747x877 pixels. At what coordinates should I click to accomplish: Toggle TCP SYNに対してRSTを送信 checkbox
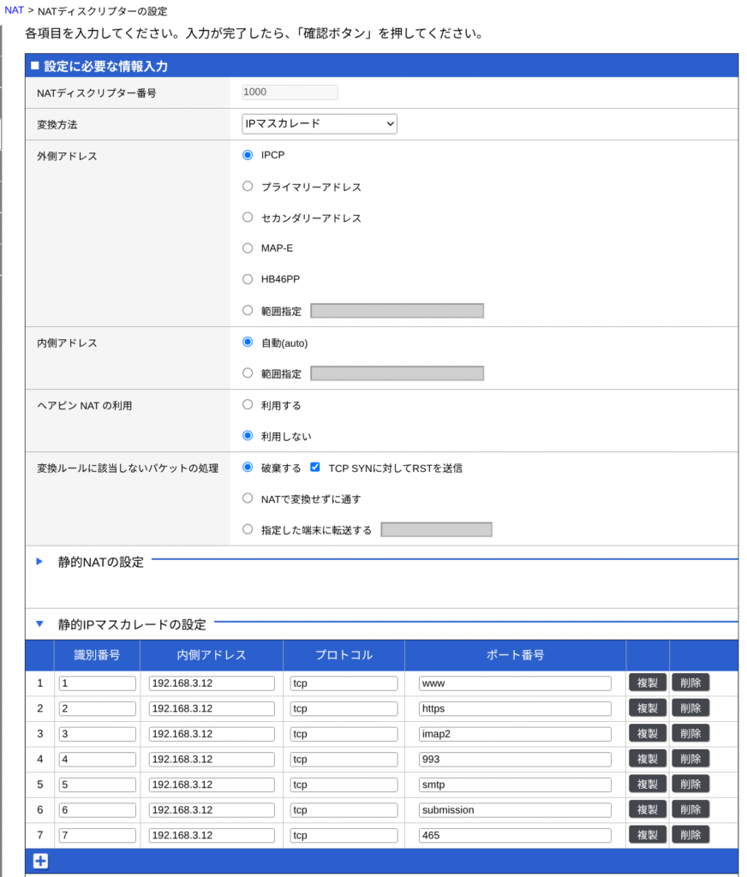(315, 468)
